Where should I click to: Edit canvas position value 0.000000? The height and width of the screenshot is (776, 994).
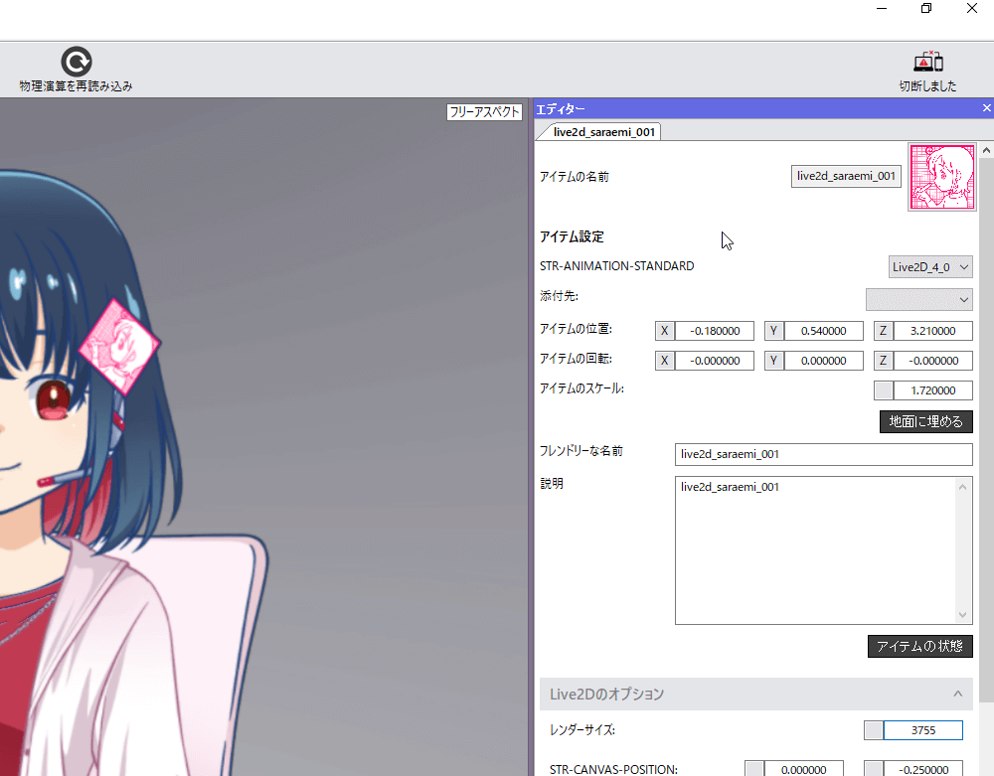(803, 769)
